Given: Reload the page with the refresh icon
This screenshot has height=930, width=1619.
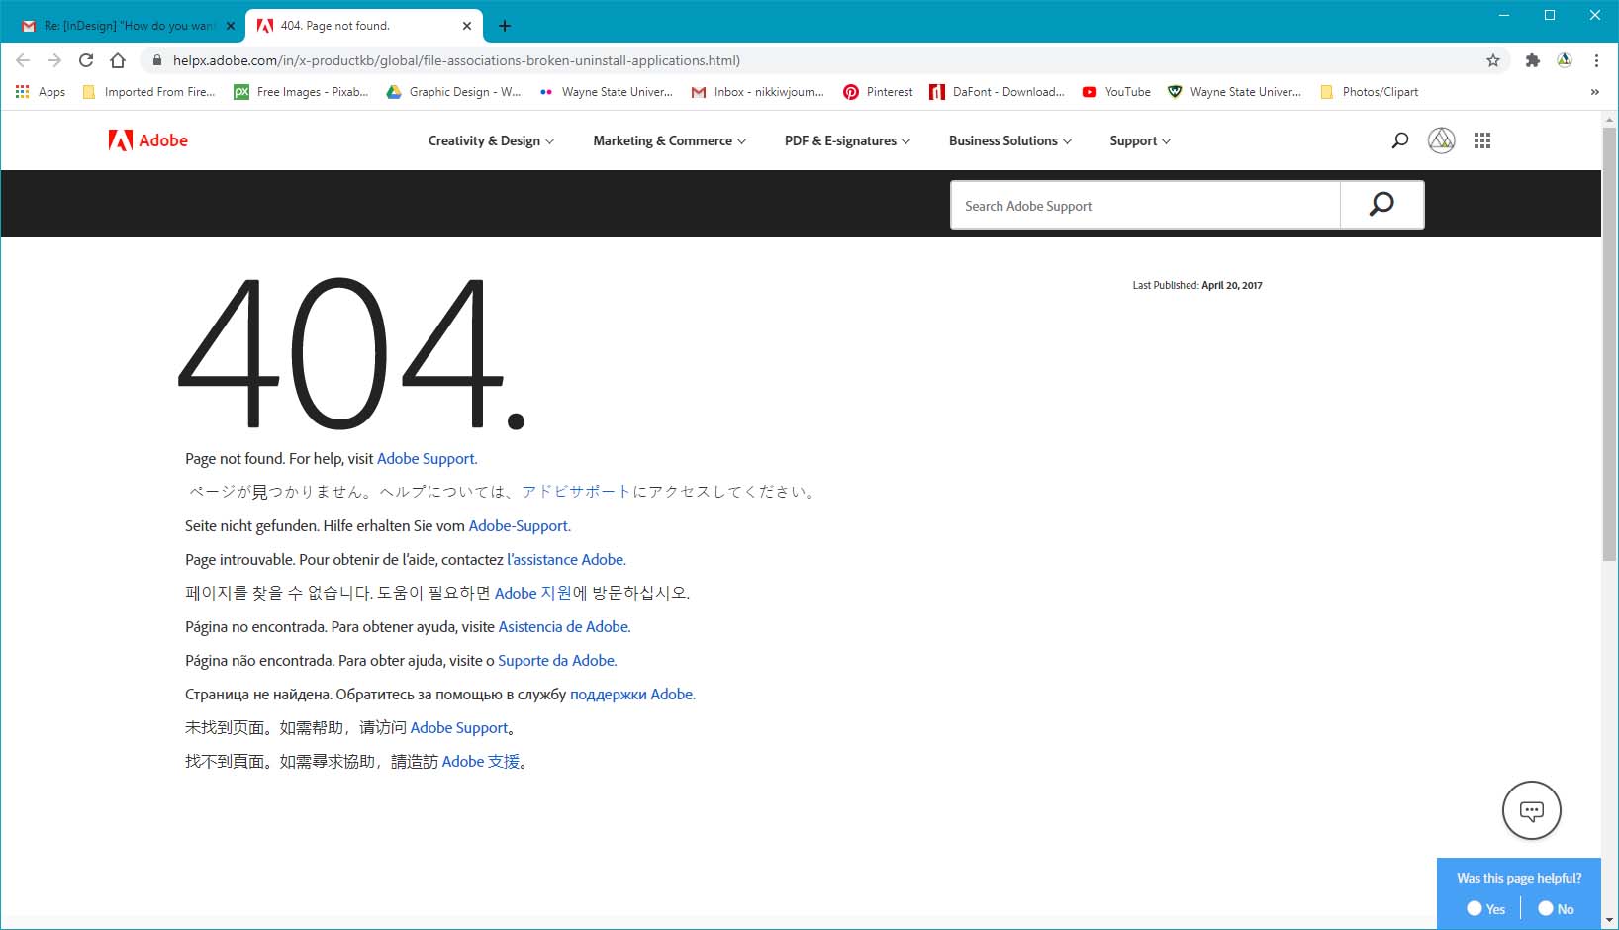Looking at the screenshot, I should coord(85,60).
